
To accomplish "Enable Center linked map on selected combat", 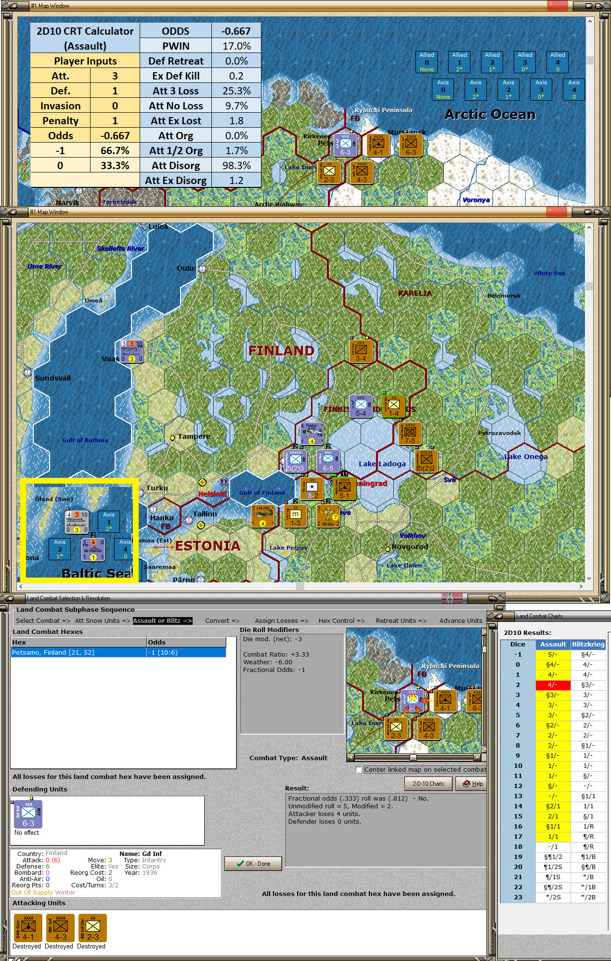I will click(x=358, y=770).
